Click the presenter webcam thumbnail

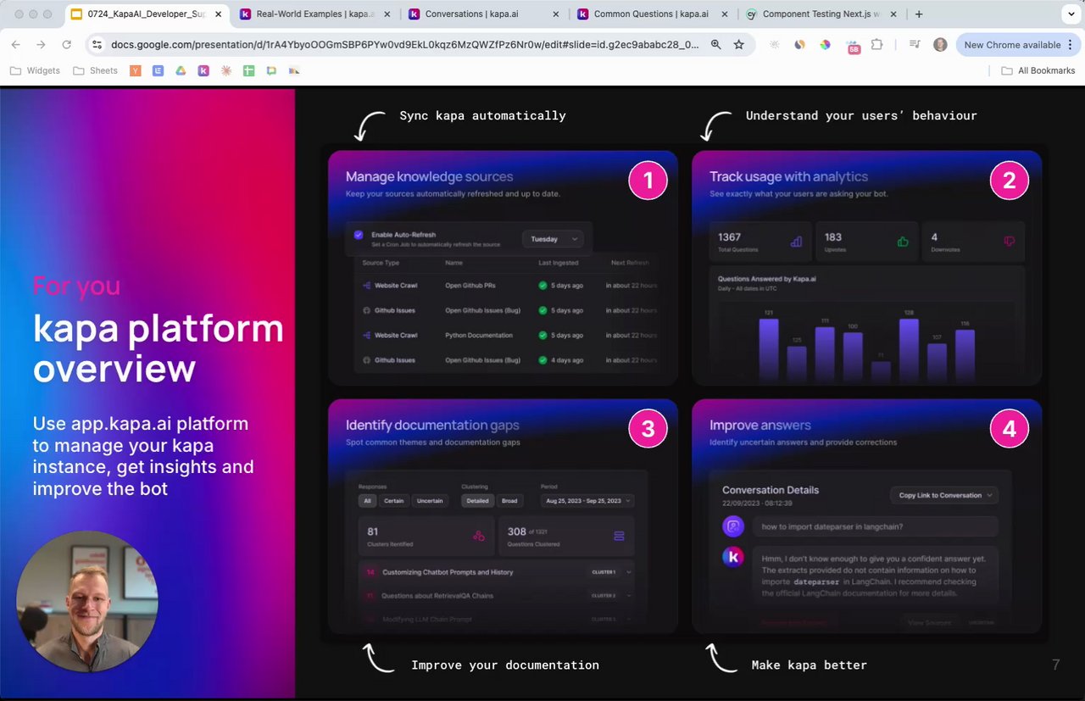coord(86,601)
